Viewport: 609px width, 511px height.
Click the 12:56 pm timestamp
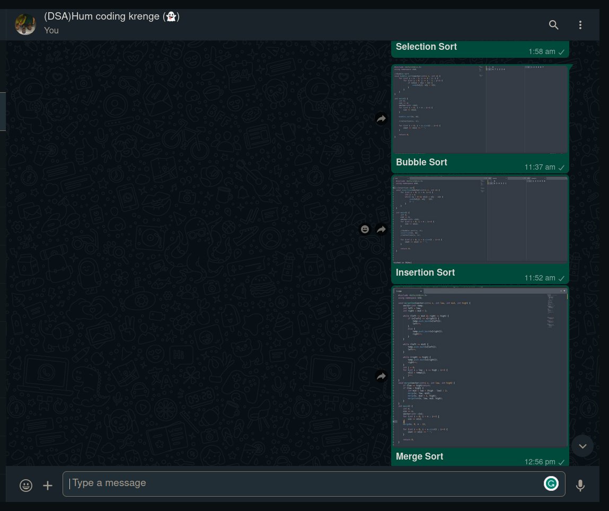tap(540, 462)
